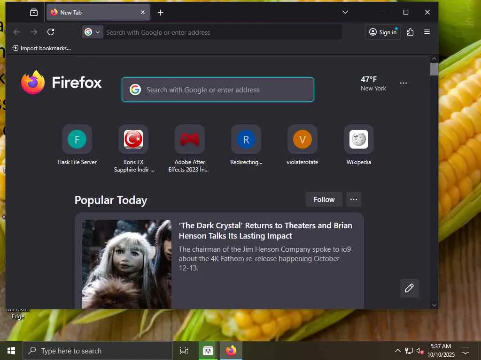The image size is (481, 360).
Task: Open The Dark Crystal article headline
Action: (265, 231)
